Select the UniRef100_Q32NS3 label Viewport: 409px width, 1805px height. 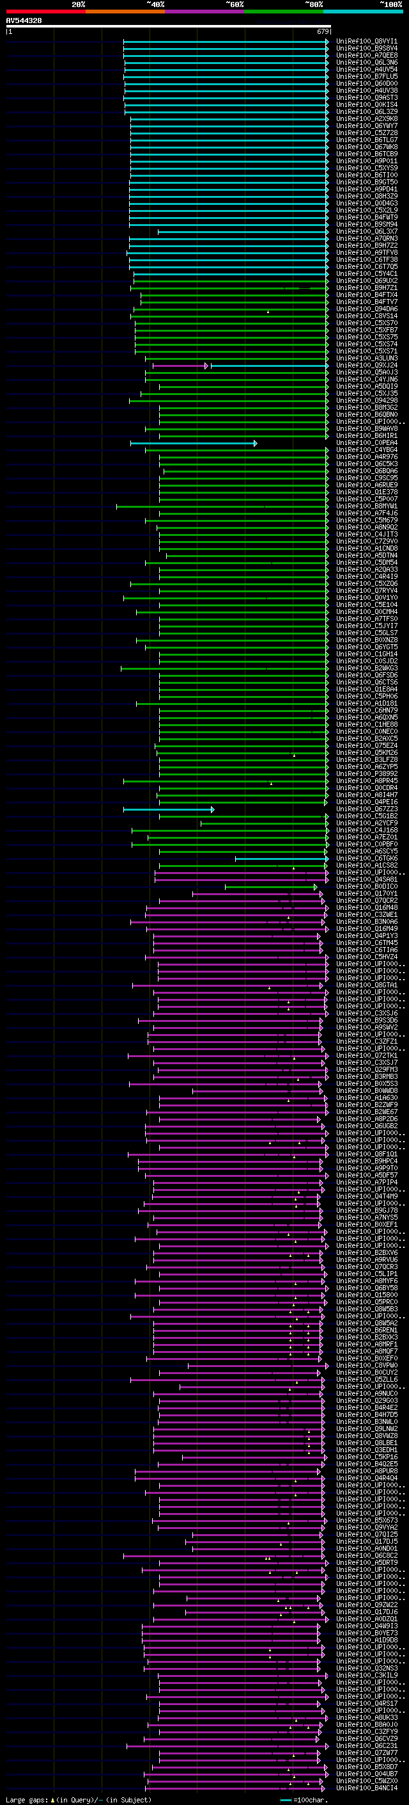(367, 1668)
